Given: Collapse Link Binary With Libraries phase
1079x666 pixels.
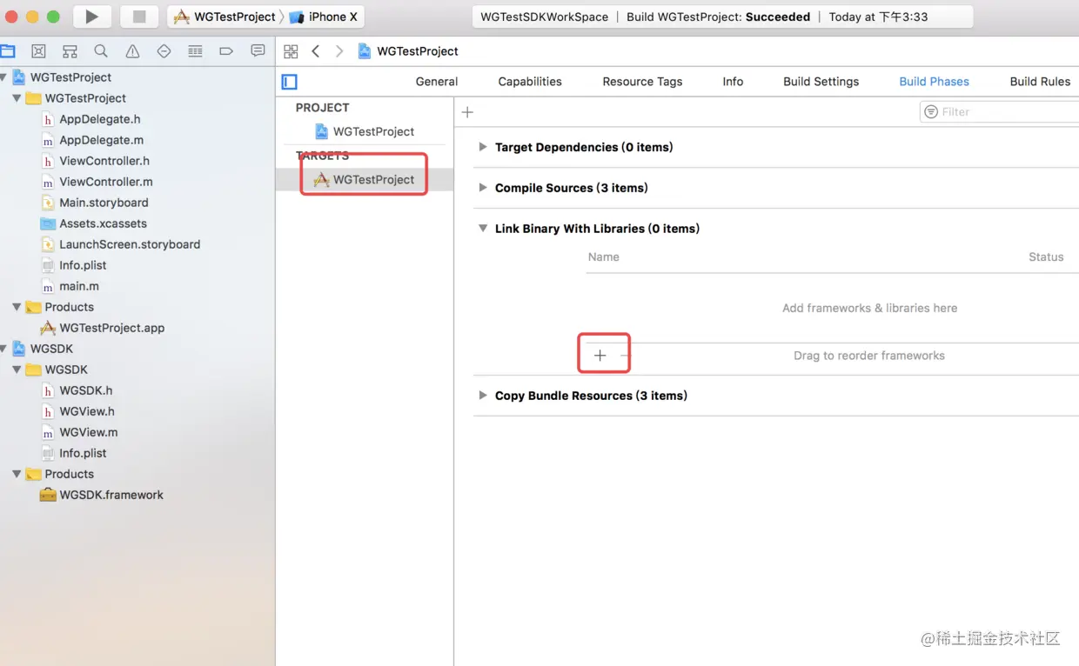Looking at the screenshot, I should pos(483,229).
